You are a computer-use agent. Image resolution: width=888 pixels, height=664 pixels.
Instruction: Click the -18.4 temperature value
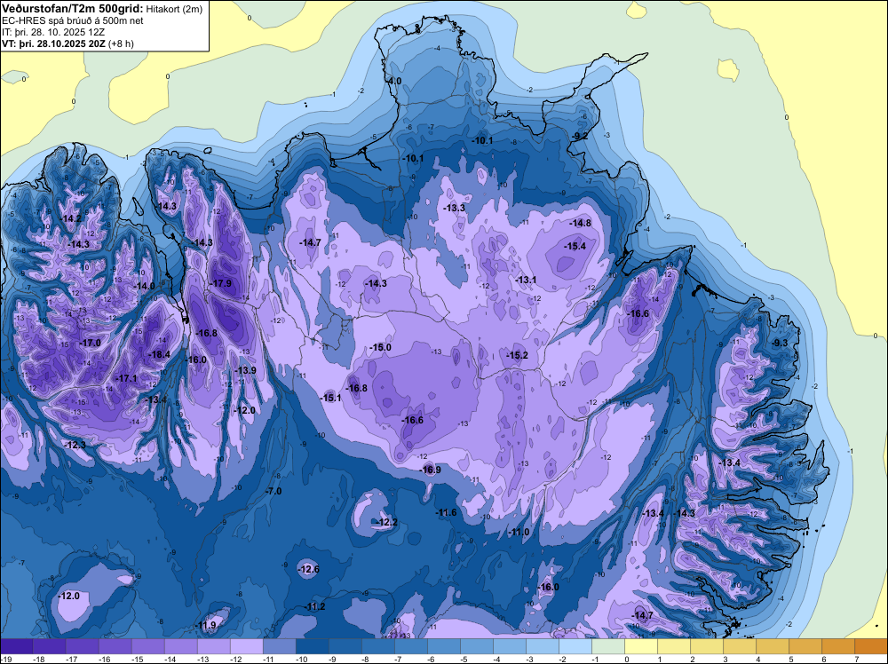tap(159, 354)
